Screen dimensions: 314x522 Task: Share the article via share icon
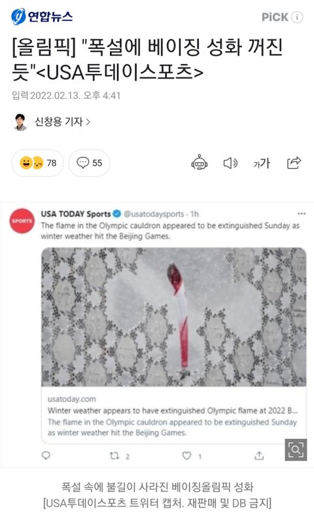(x=294, y=163)
